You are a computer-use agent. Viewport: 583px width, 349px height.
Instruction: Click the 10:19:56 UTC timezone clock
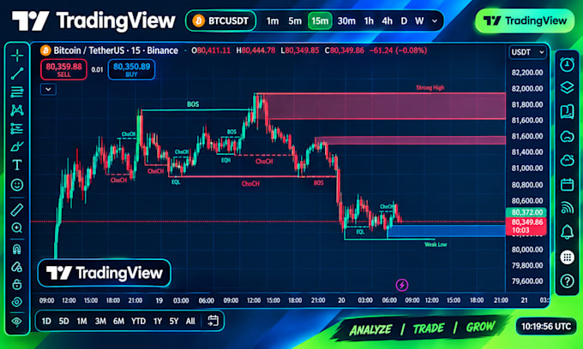[546, 327]
